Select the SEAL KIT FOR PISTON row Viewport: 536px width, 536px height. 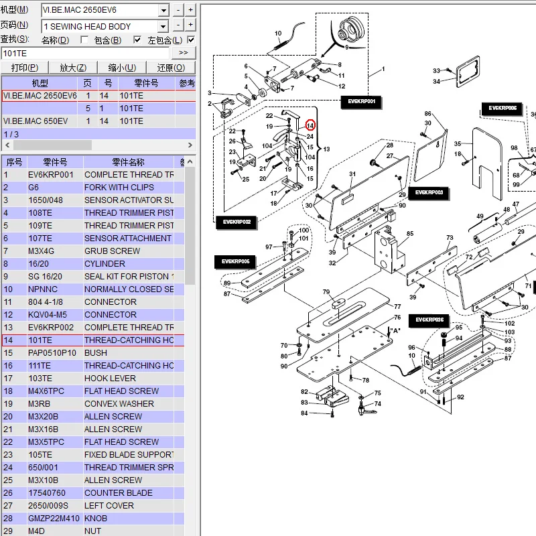[93, 277]
